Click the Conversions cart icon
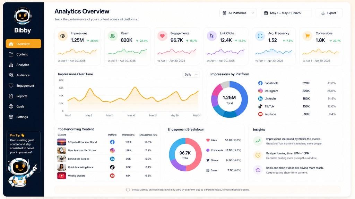Screen dimensions: 355x199 [x=308, y=36]
